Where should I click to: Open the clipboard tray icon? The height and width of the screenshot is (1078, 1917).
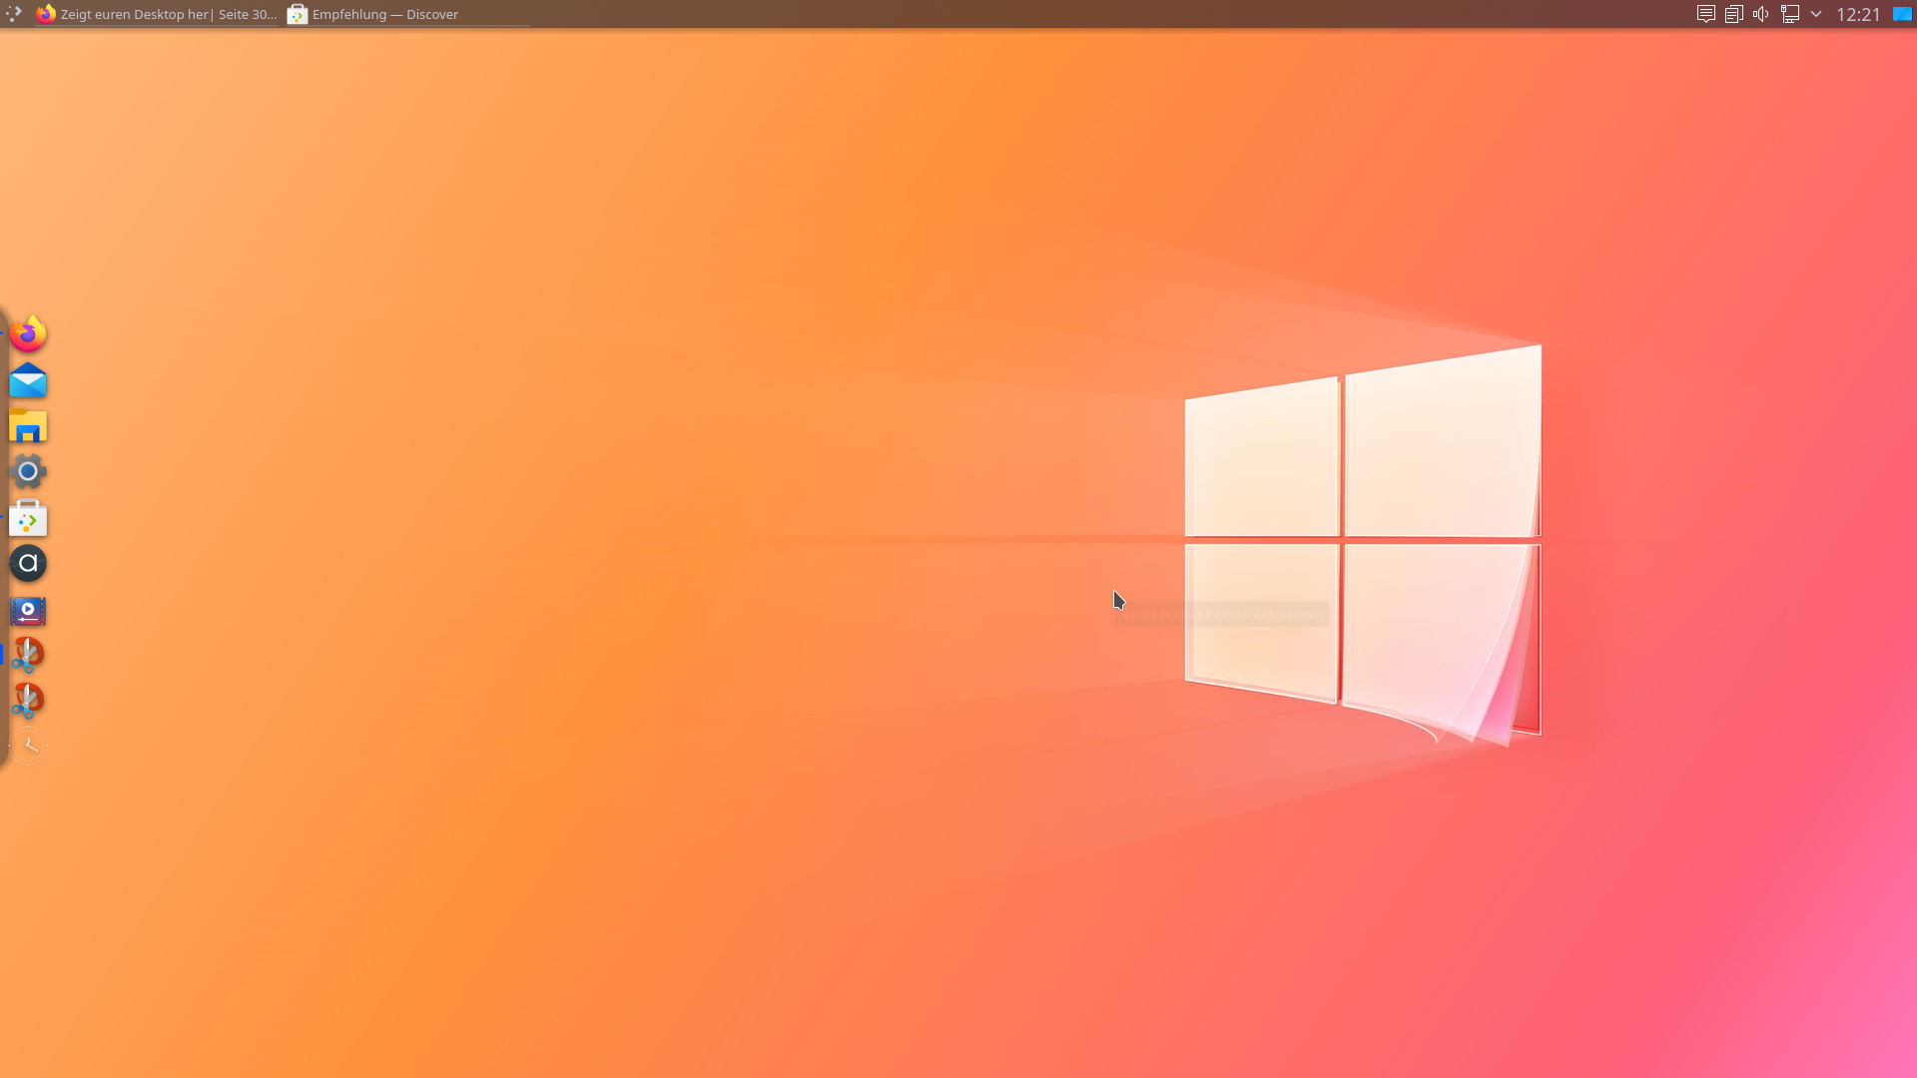tap(1734, 14)
